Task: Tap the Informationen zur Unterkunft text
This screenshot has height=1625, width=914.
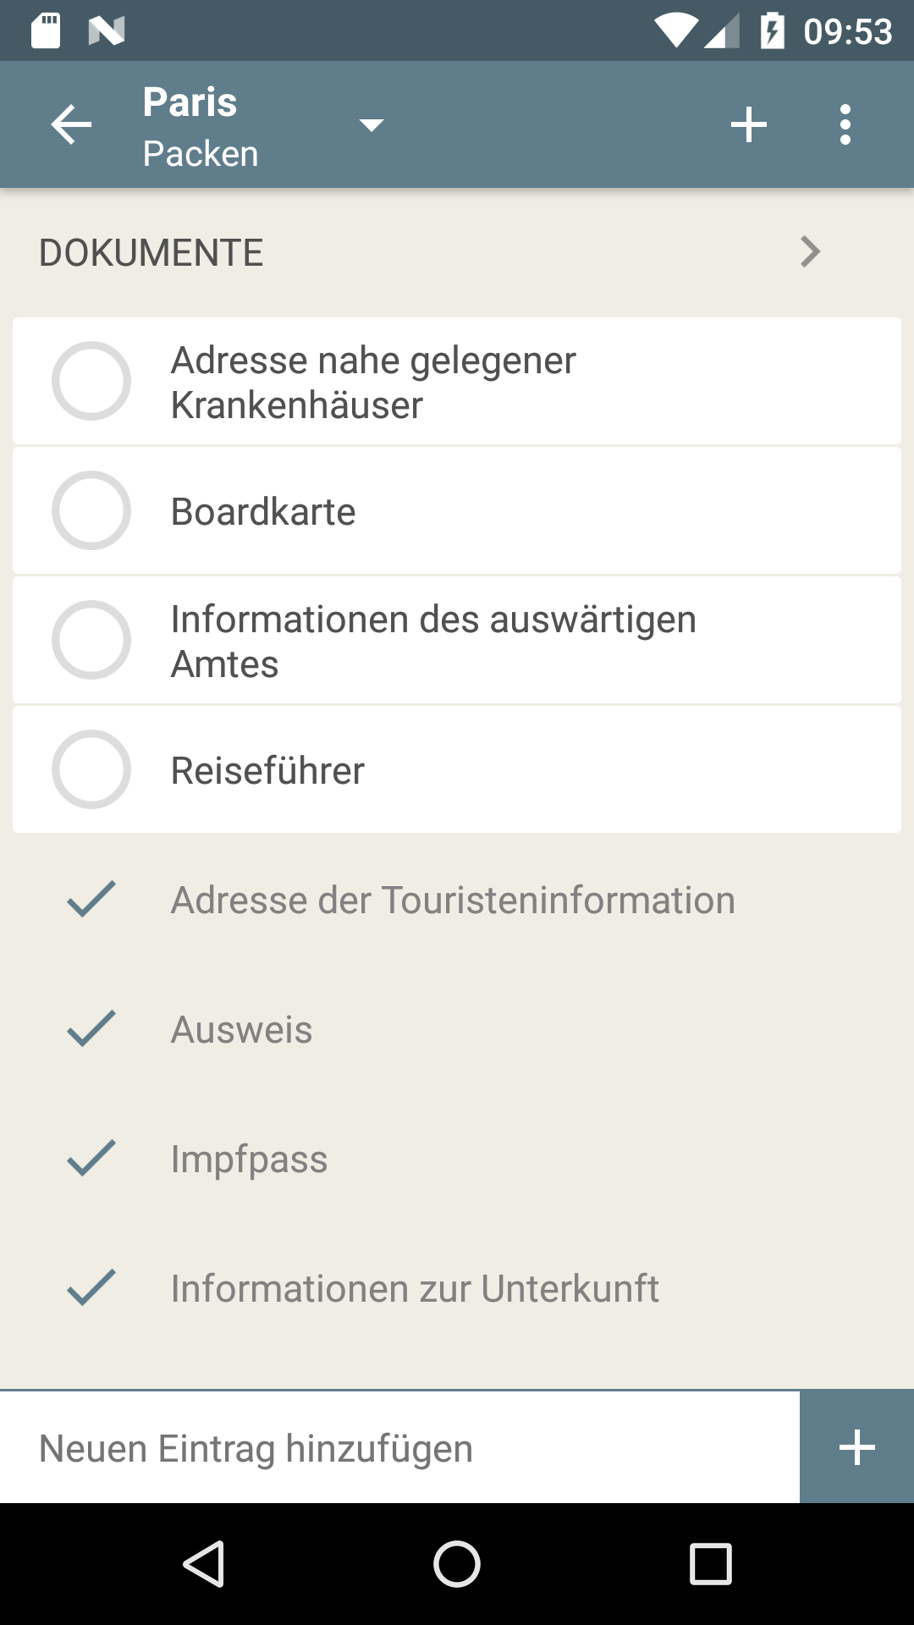Action: (x=415, y=1289)
